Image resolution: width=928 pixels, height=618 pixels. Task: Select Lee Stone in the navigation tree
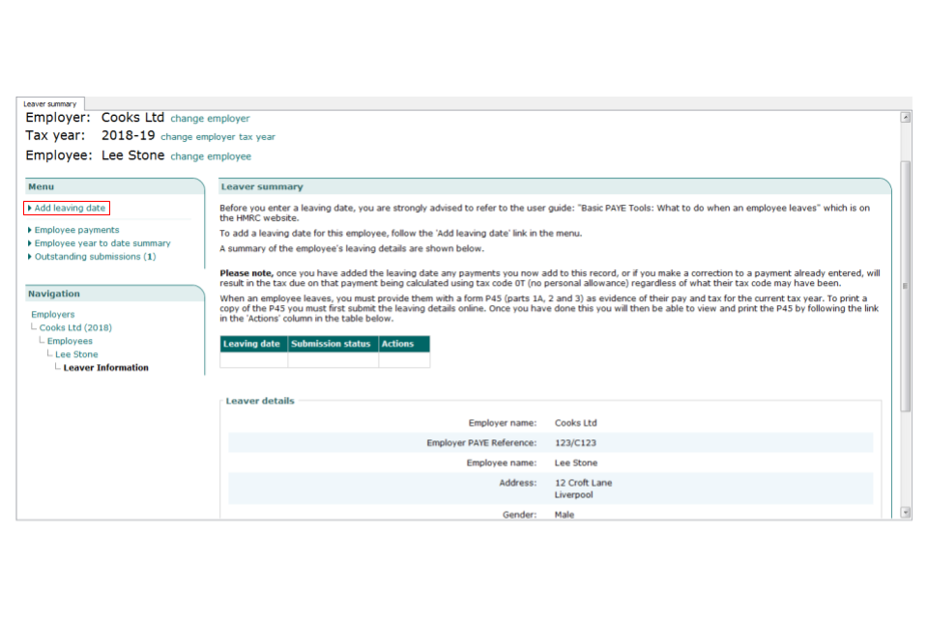tap(77, 354)
